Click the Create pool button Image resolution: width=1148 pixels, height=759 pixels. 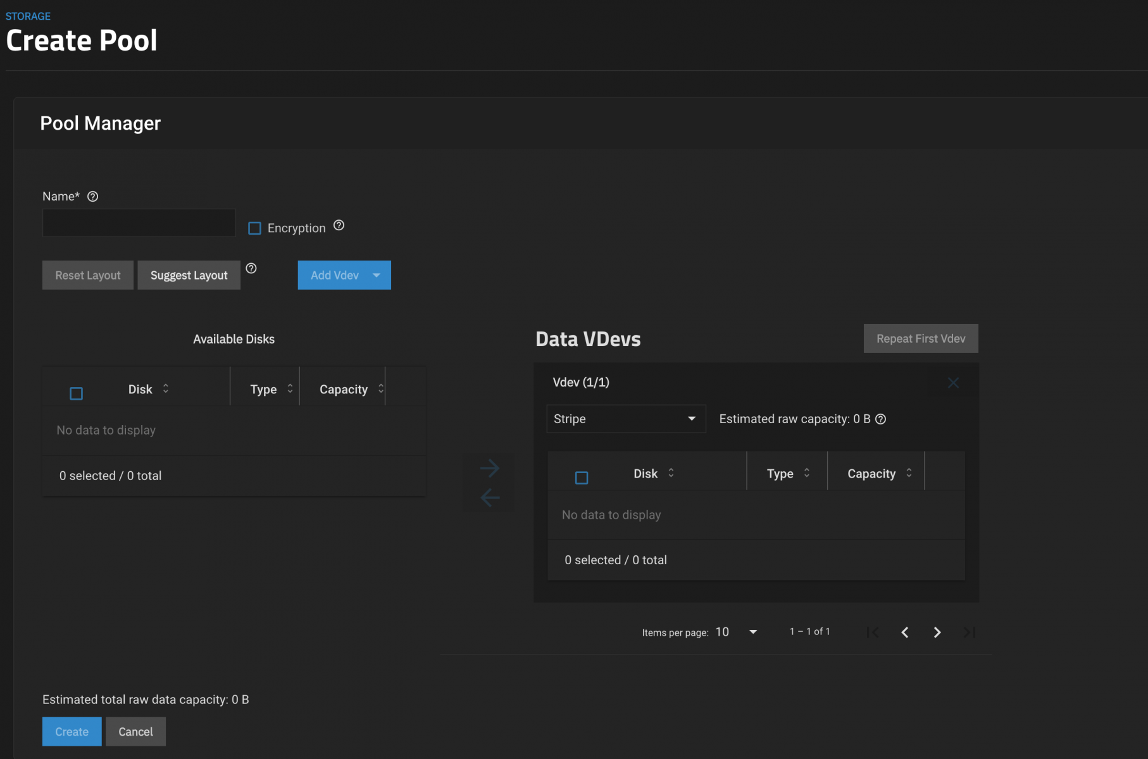(x=72, y=732)
